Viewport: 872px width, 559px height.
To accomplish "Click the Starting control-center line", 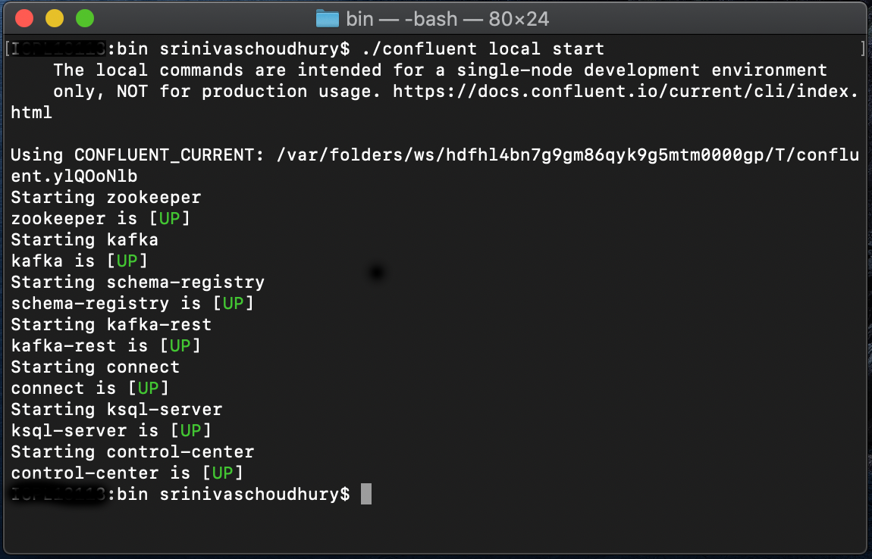I will [131, 451].
